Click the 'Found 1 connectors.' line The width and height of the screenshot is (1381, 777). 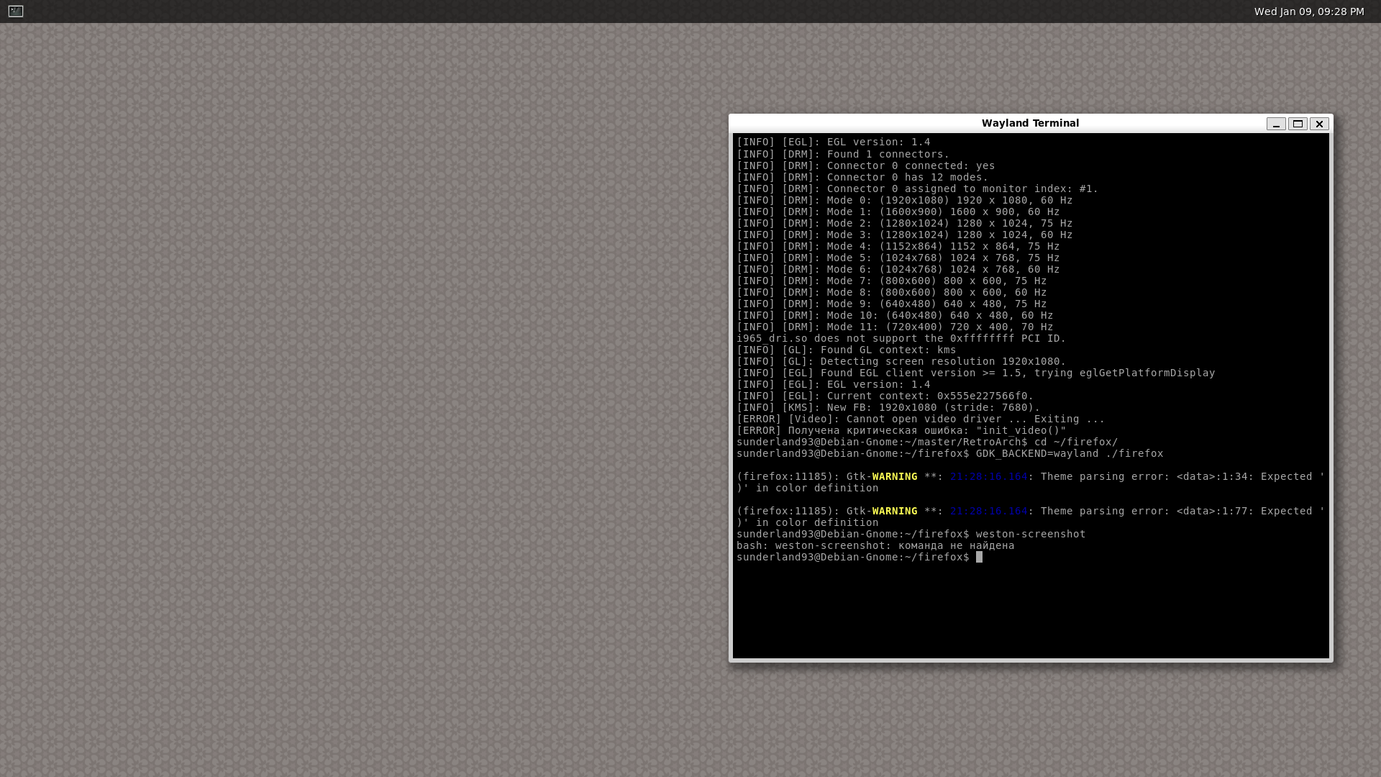pos(843,154)
